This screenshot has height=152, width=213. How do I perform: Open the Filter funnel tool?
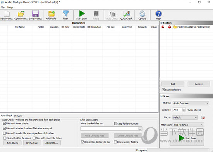65,15
